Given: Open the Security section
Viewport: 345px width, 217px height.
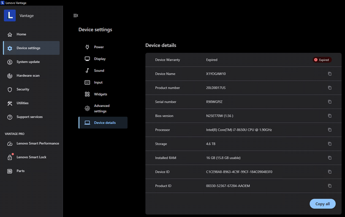Looking at the screenshot, I should [31, 90].
